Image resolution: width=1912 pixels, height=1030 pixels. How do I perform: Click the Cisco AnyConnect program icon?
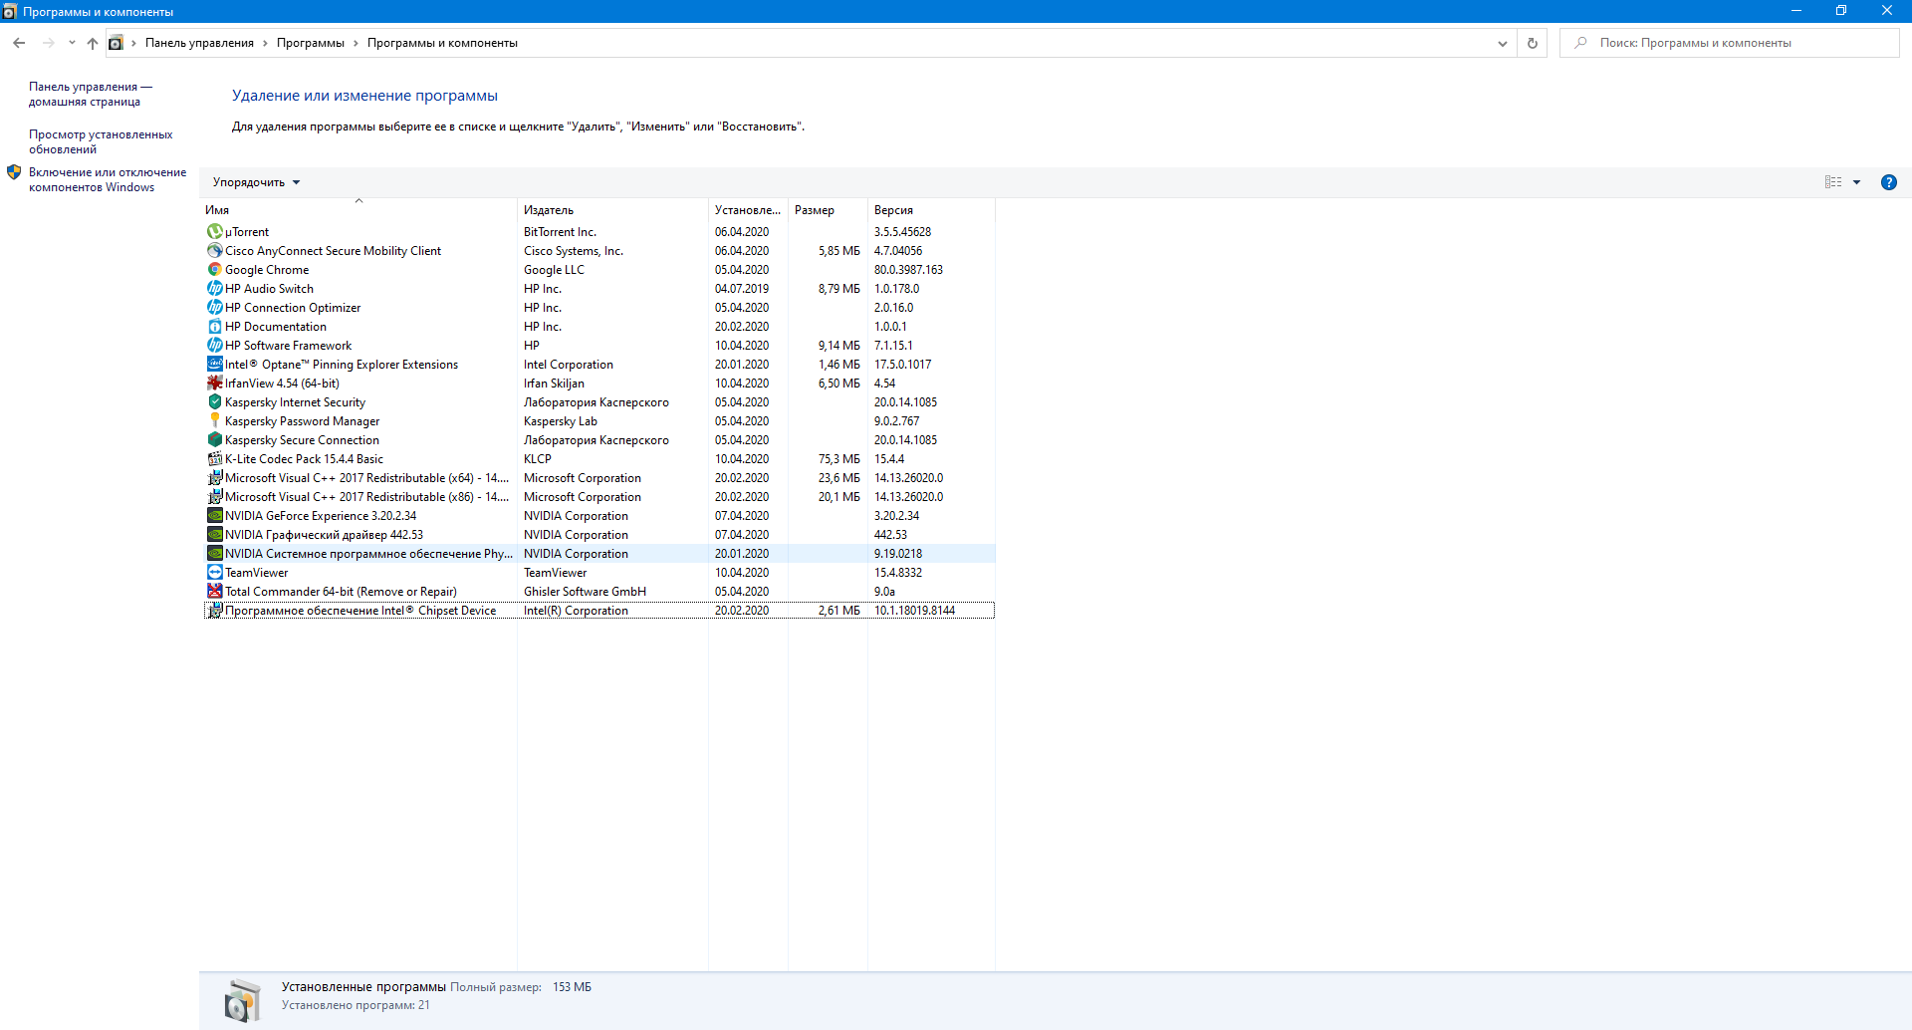(214, 251)
